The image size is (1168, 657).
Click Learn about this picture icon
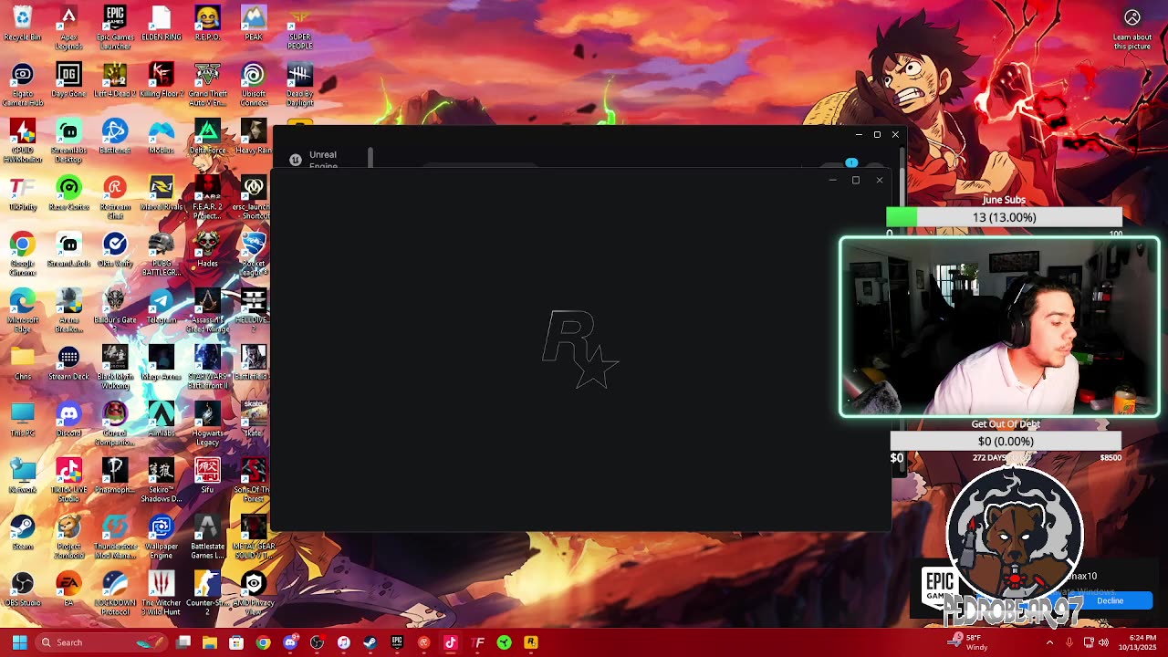click(1132, 17)
